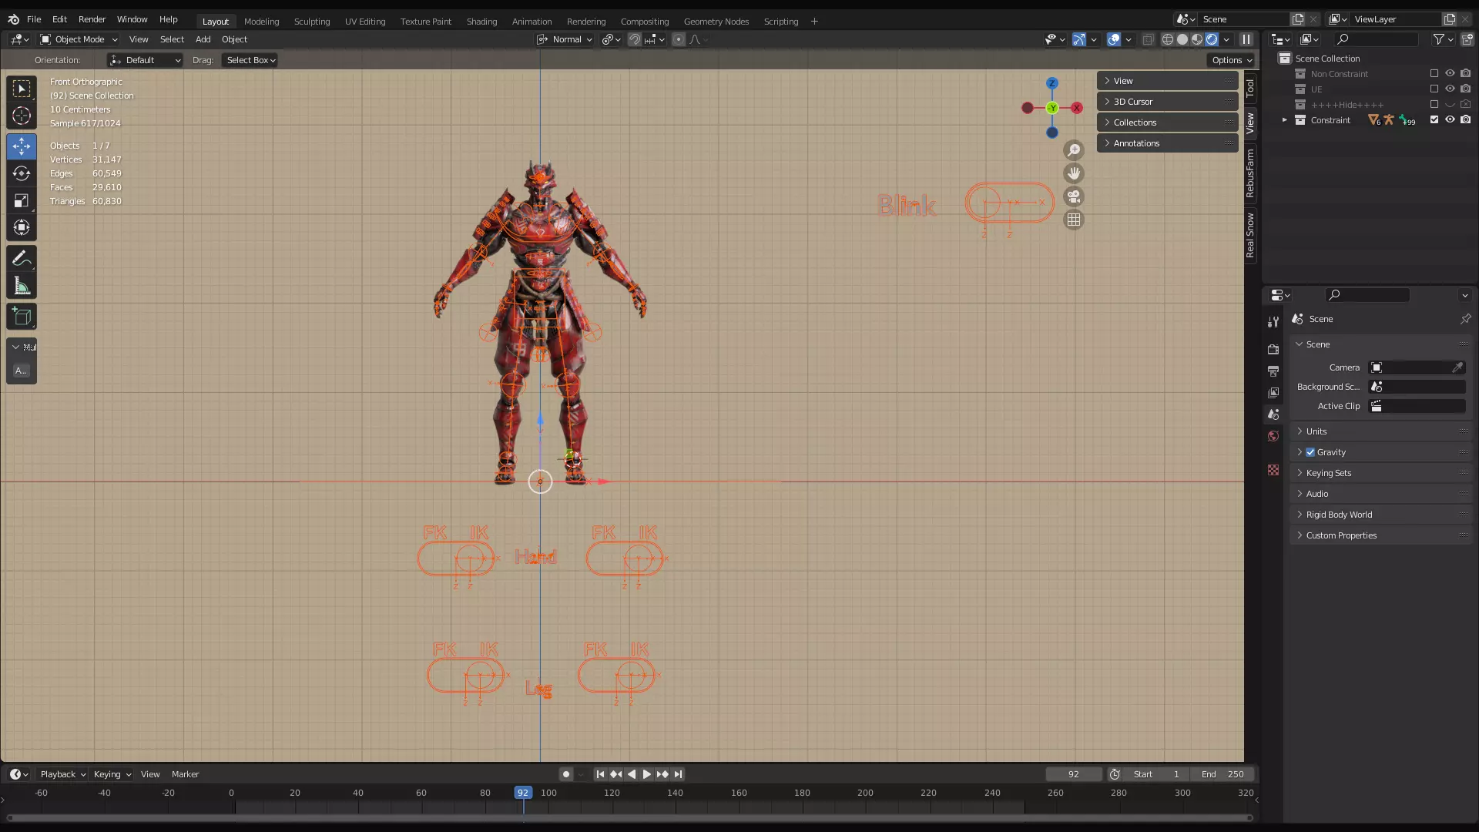Viewport: 1479px width, 832px height.
Task: Toggle snapping magnet
Action: (635, 39)
